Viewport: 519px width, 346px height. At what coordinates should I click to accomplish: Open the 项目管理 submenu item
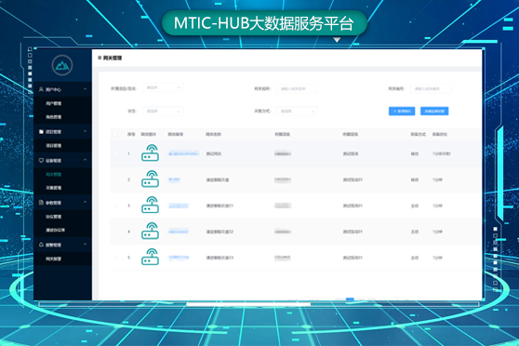[54, 145]
